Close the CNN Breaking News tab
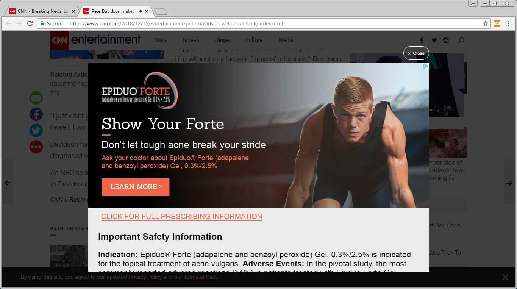The image size is (517, 289). click(x=73, y=11)
